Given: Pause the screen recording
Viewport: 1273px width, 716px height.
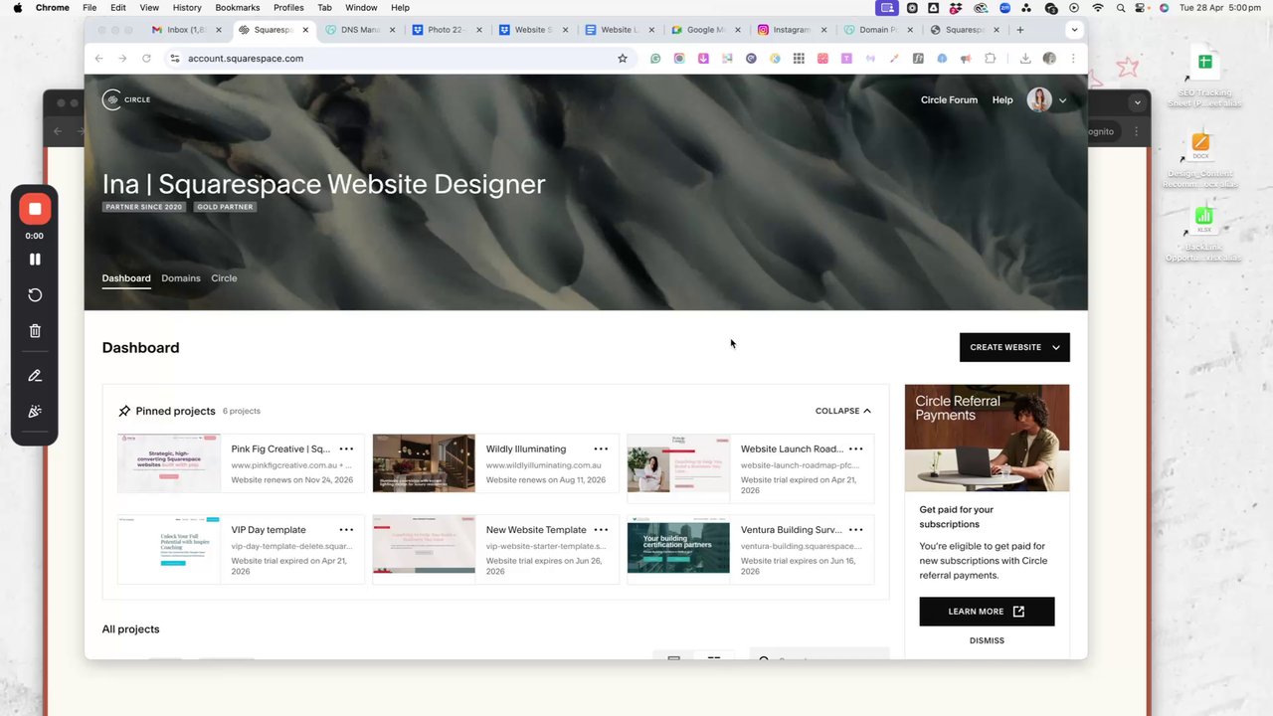Looking at the screenshot, I should click(35, 260).
